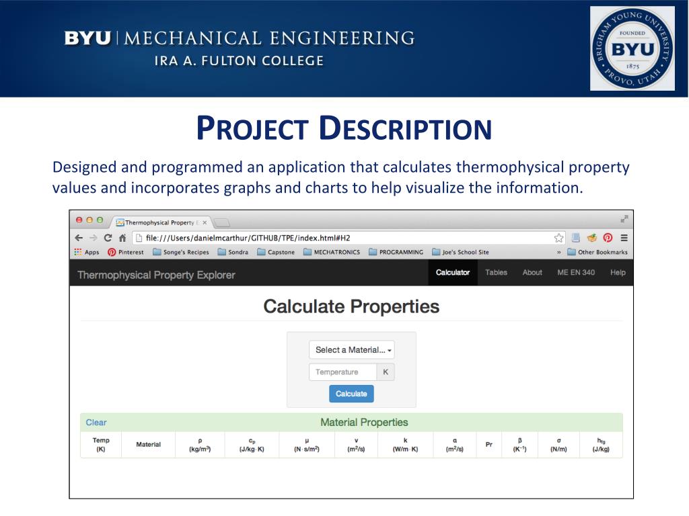Image resolution: width=689 pixels, height=516 pixels.
Task: Open the Apps grid shortcut
Action: point(87,253)
